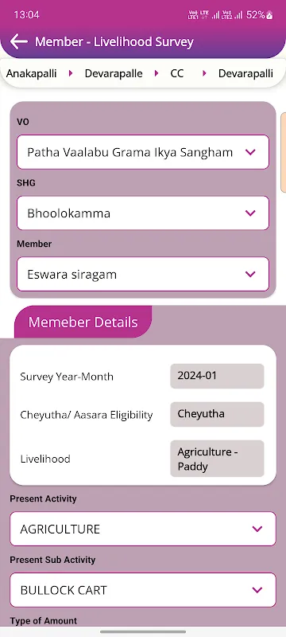
Task: Click the Memeber Details tab
Action: pos(83,322)
